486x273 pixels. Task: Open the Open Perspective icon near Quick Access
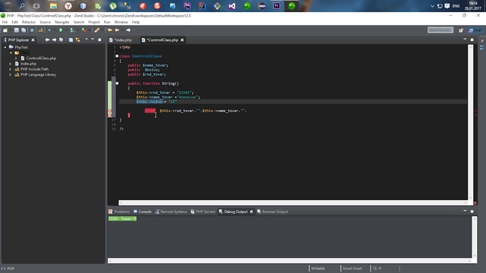click(461, 30)
